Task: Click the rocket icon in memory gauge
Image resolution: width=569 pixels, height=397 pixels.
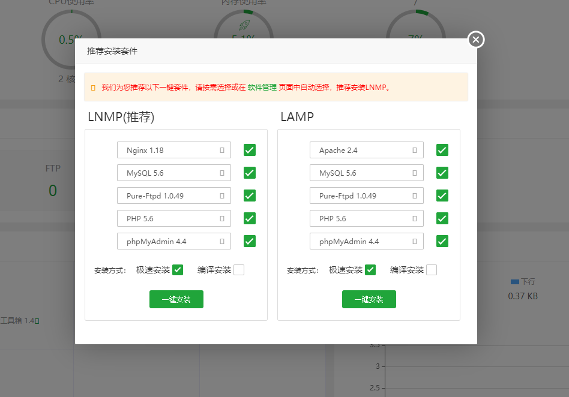Action: 244,25
